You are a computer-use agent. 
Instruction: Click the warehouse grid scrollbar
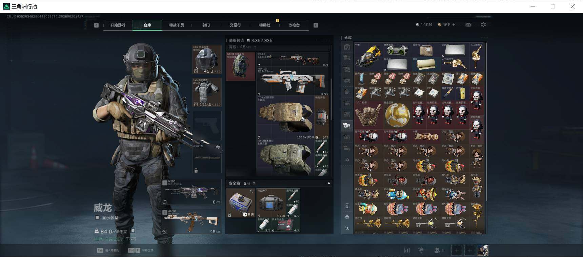point(486,122)
